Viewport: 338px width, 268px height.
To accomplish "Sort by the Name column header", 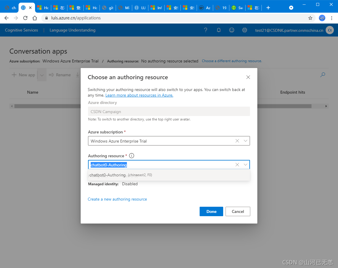I will [33, 92].
